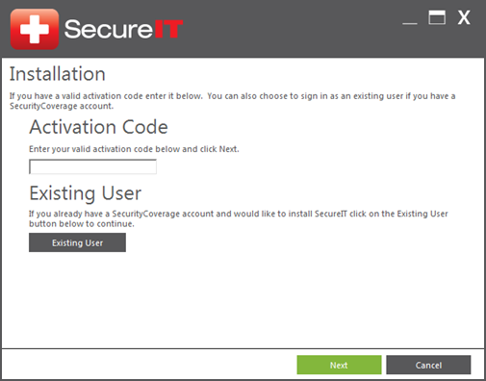Select the Existing User section heading

(86, 193)
